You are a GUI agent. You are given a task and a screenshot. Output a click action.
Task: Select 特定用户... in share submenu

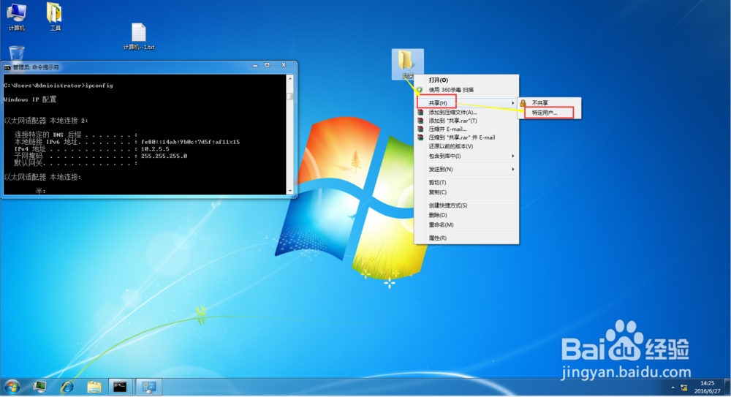tap(549, 113)
